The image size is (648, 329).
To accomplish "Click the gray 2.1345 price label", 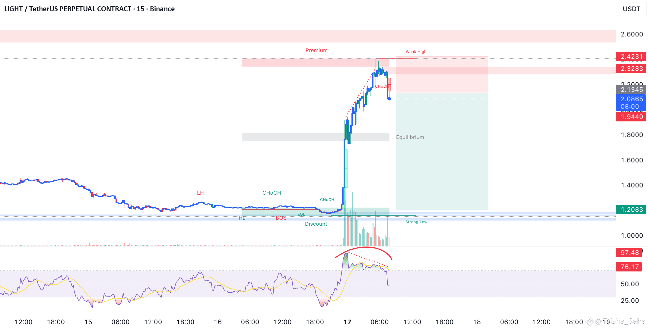I will [631, 90].
